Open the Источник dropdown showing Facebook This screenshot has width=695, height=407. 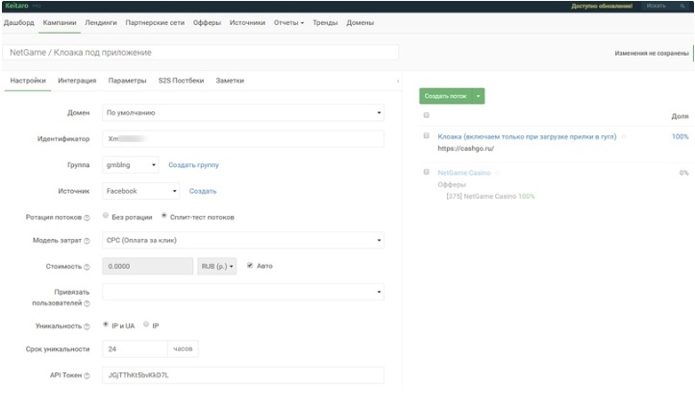[140, 191]
